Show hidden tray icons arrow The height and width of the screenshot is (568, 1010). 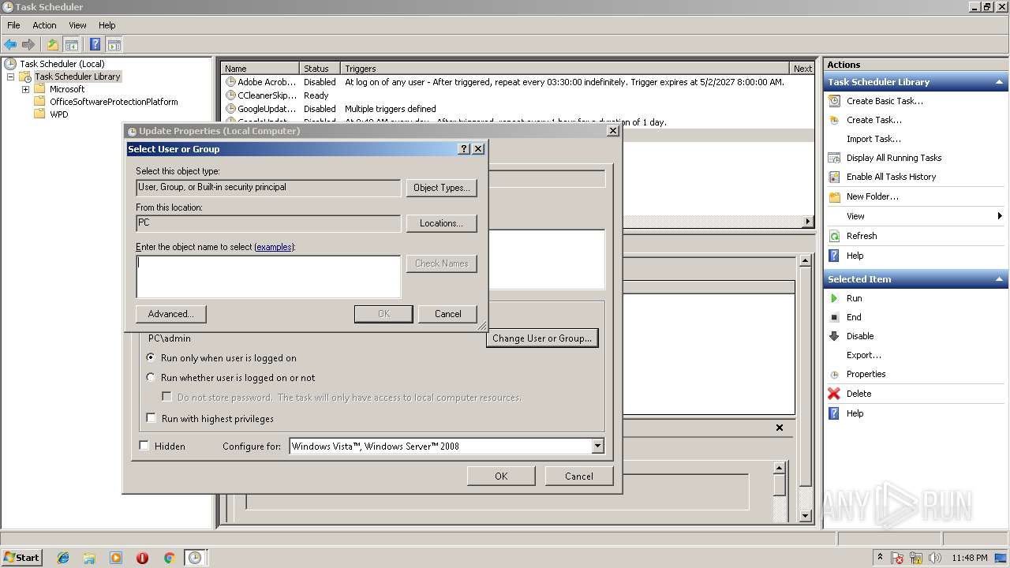pyautogui.click(x=881, y=557)
